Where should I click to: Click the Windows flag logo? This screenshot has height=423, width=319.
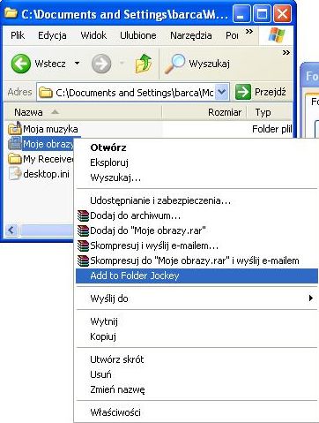coord(277,35)
